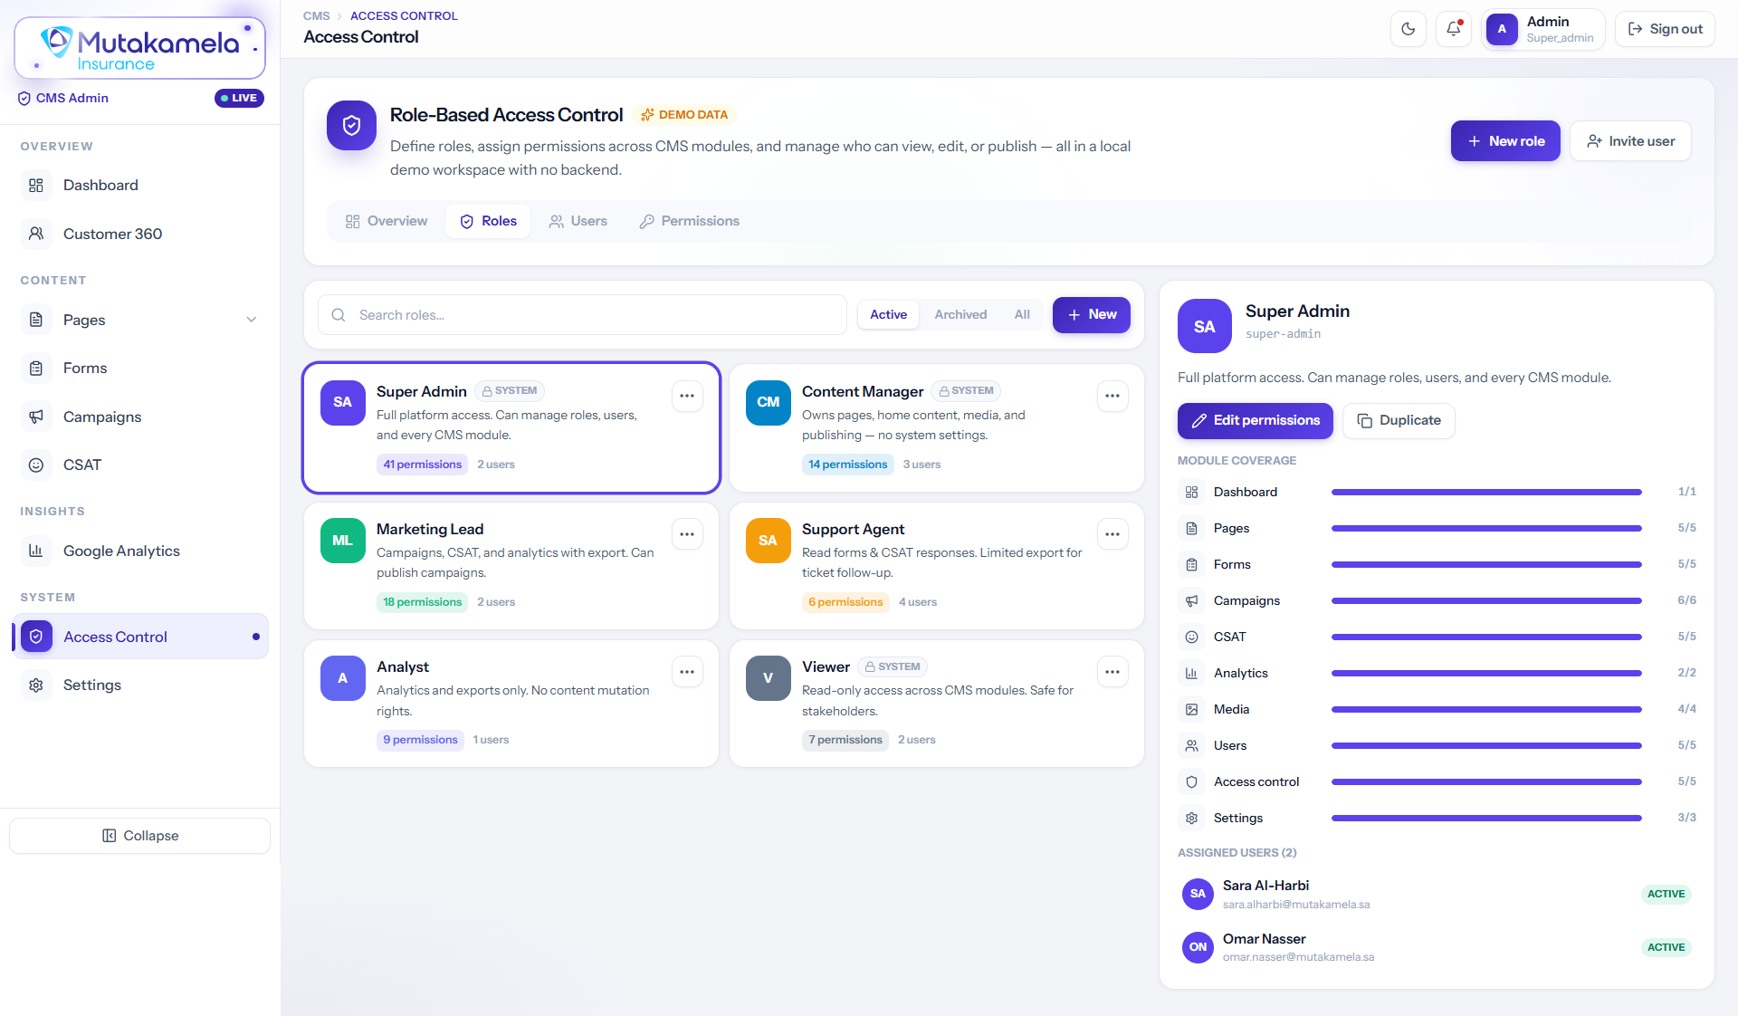Open notifications bell

(1454, 29)
